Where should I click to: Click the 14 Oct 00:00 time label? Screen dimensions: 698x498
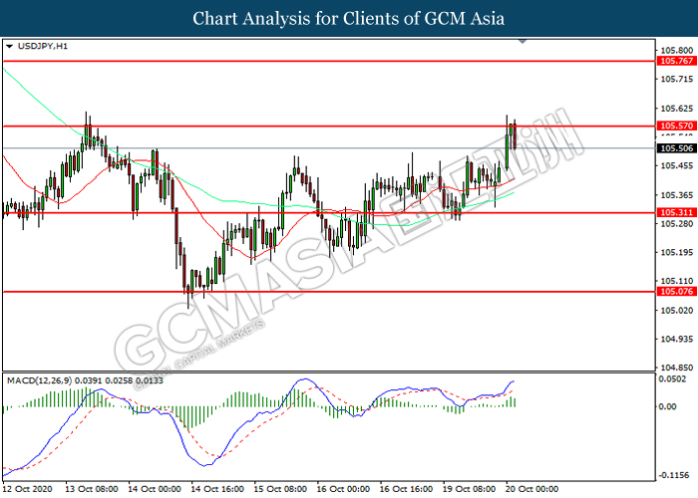[x=155, y=489]
